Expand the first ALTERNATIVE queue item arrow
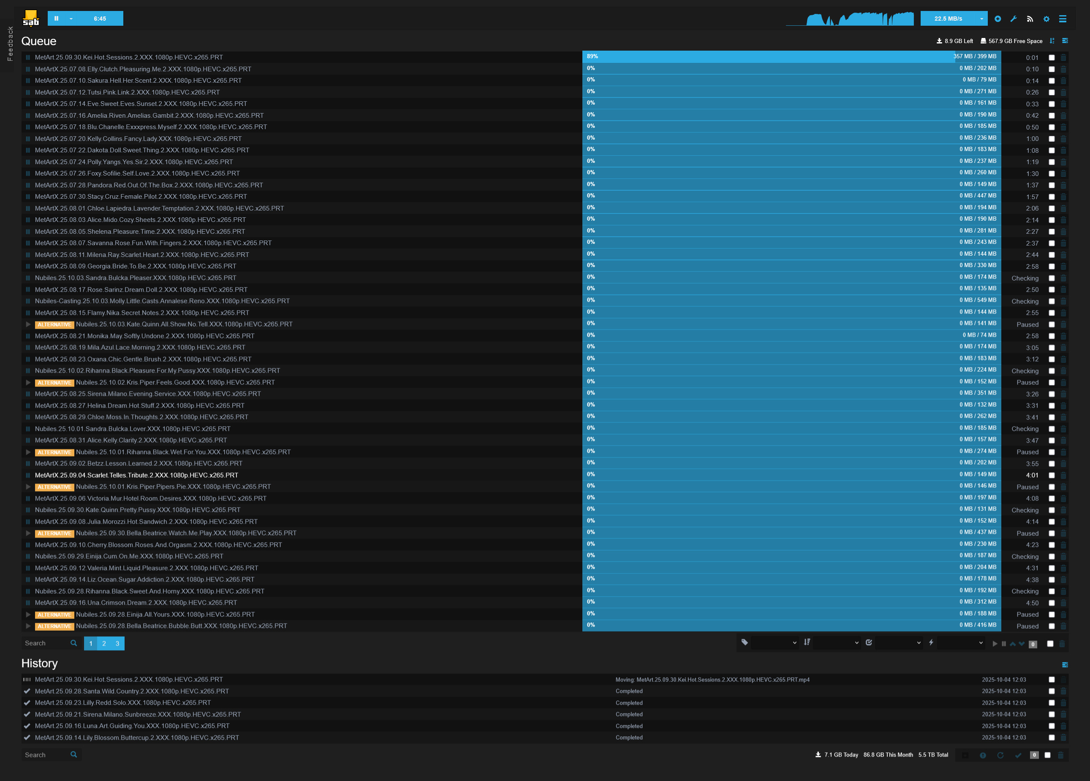The width and height of the screenshot is (1090, 781). point(28,324)
